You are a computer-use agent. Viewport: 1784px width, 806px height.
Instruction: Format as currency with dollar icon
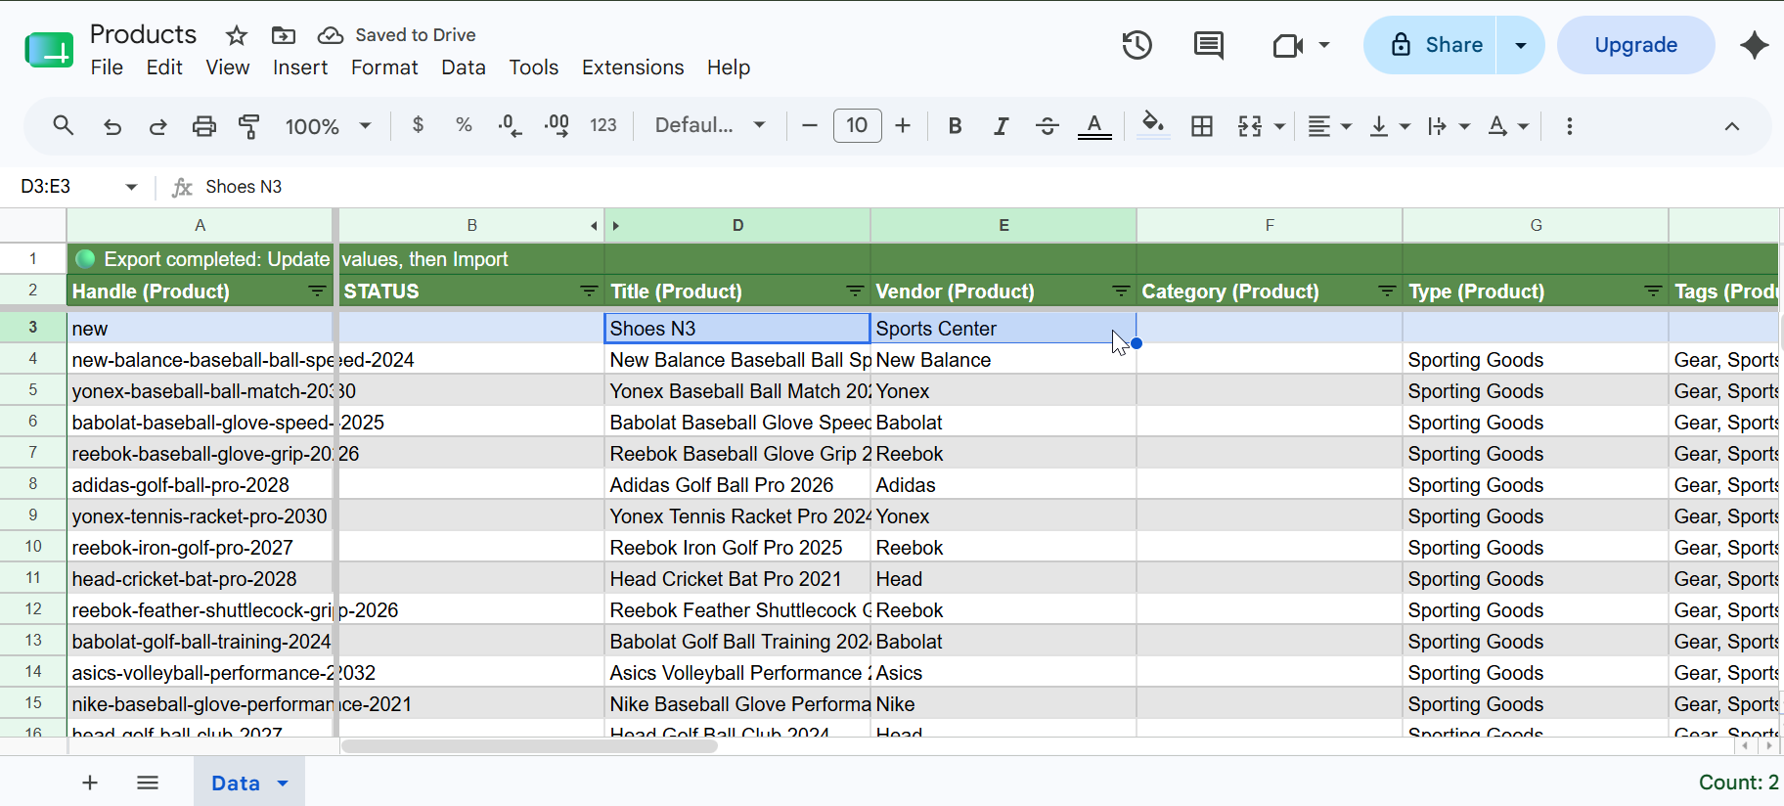click(x=418, y=125)
